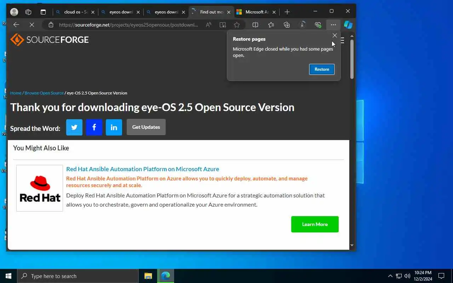Open the Edge profile icon
Screen dimensions: 453x283
[x=14, y=12]
